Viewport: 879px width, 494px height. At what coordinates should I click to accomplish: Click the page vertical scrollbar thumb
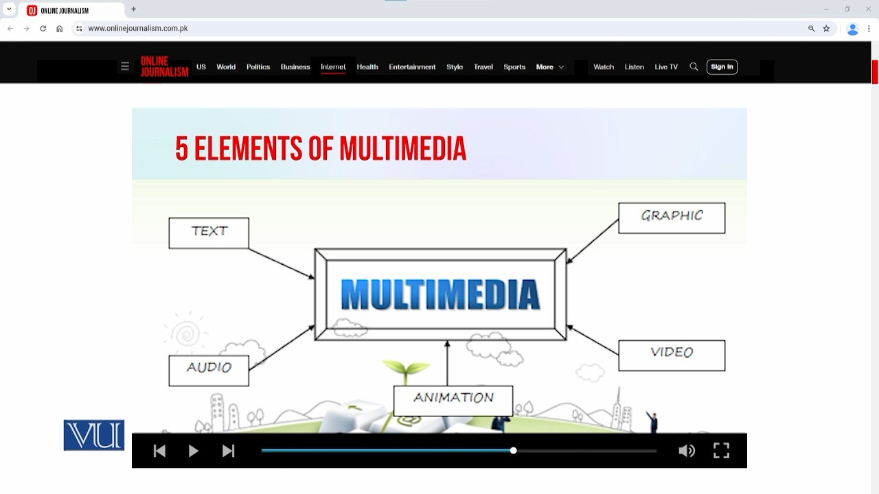[875, 71]
